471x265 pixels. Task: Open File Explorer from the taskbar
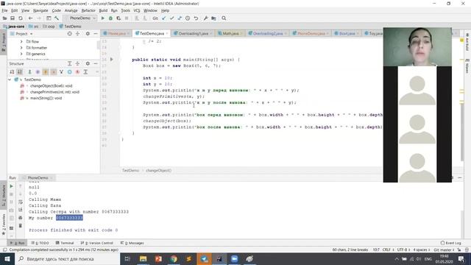click(143, 258)
